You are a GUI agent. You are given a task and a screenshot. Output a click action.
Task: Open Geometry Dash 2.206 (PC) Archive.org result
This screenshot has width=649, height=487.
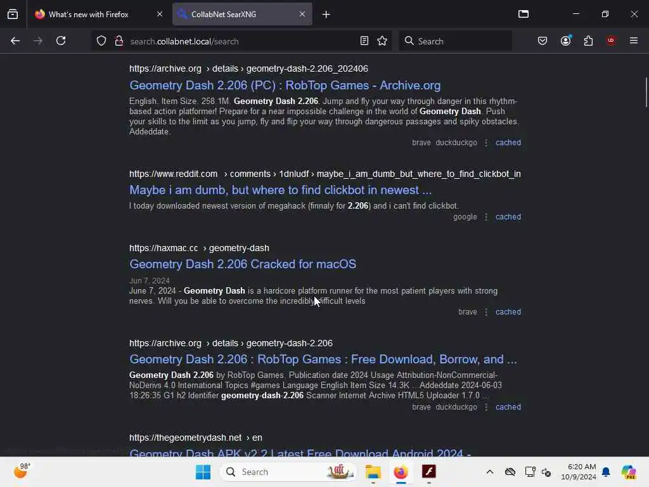click(x=285, y=86)
